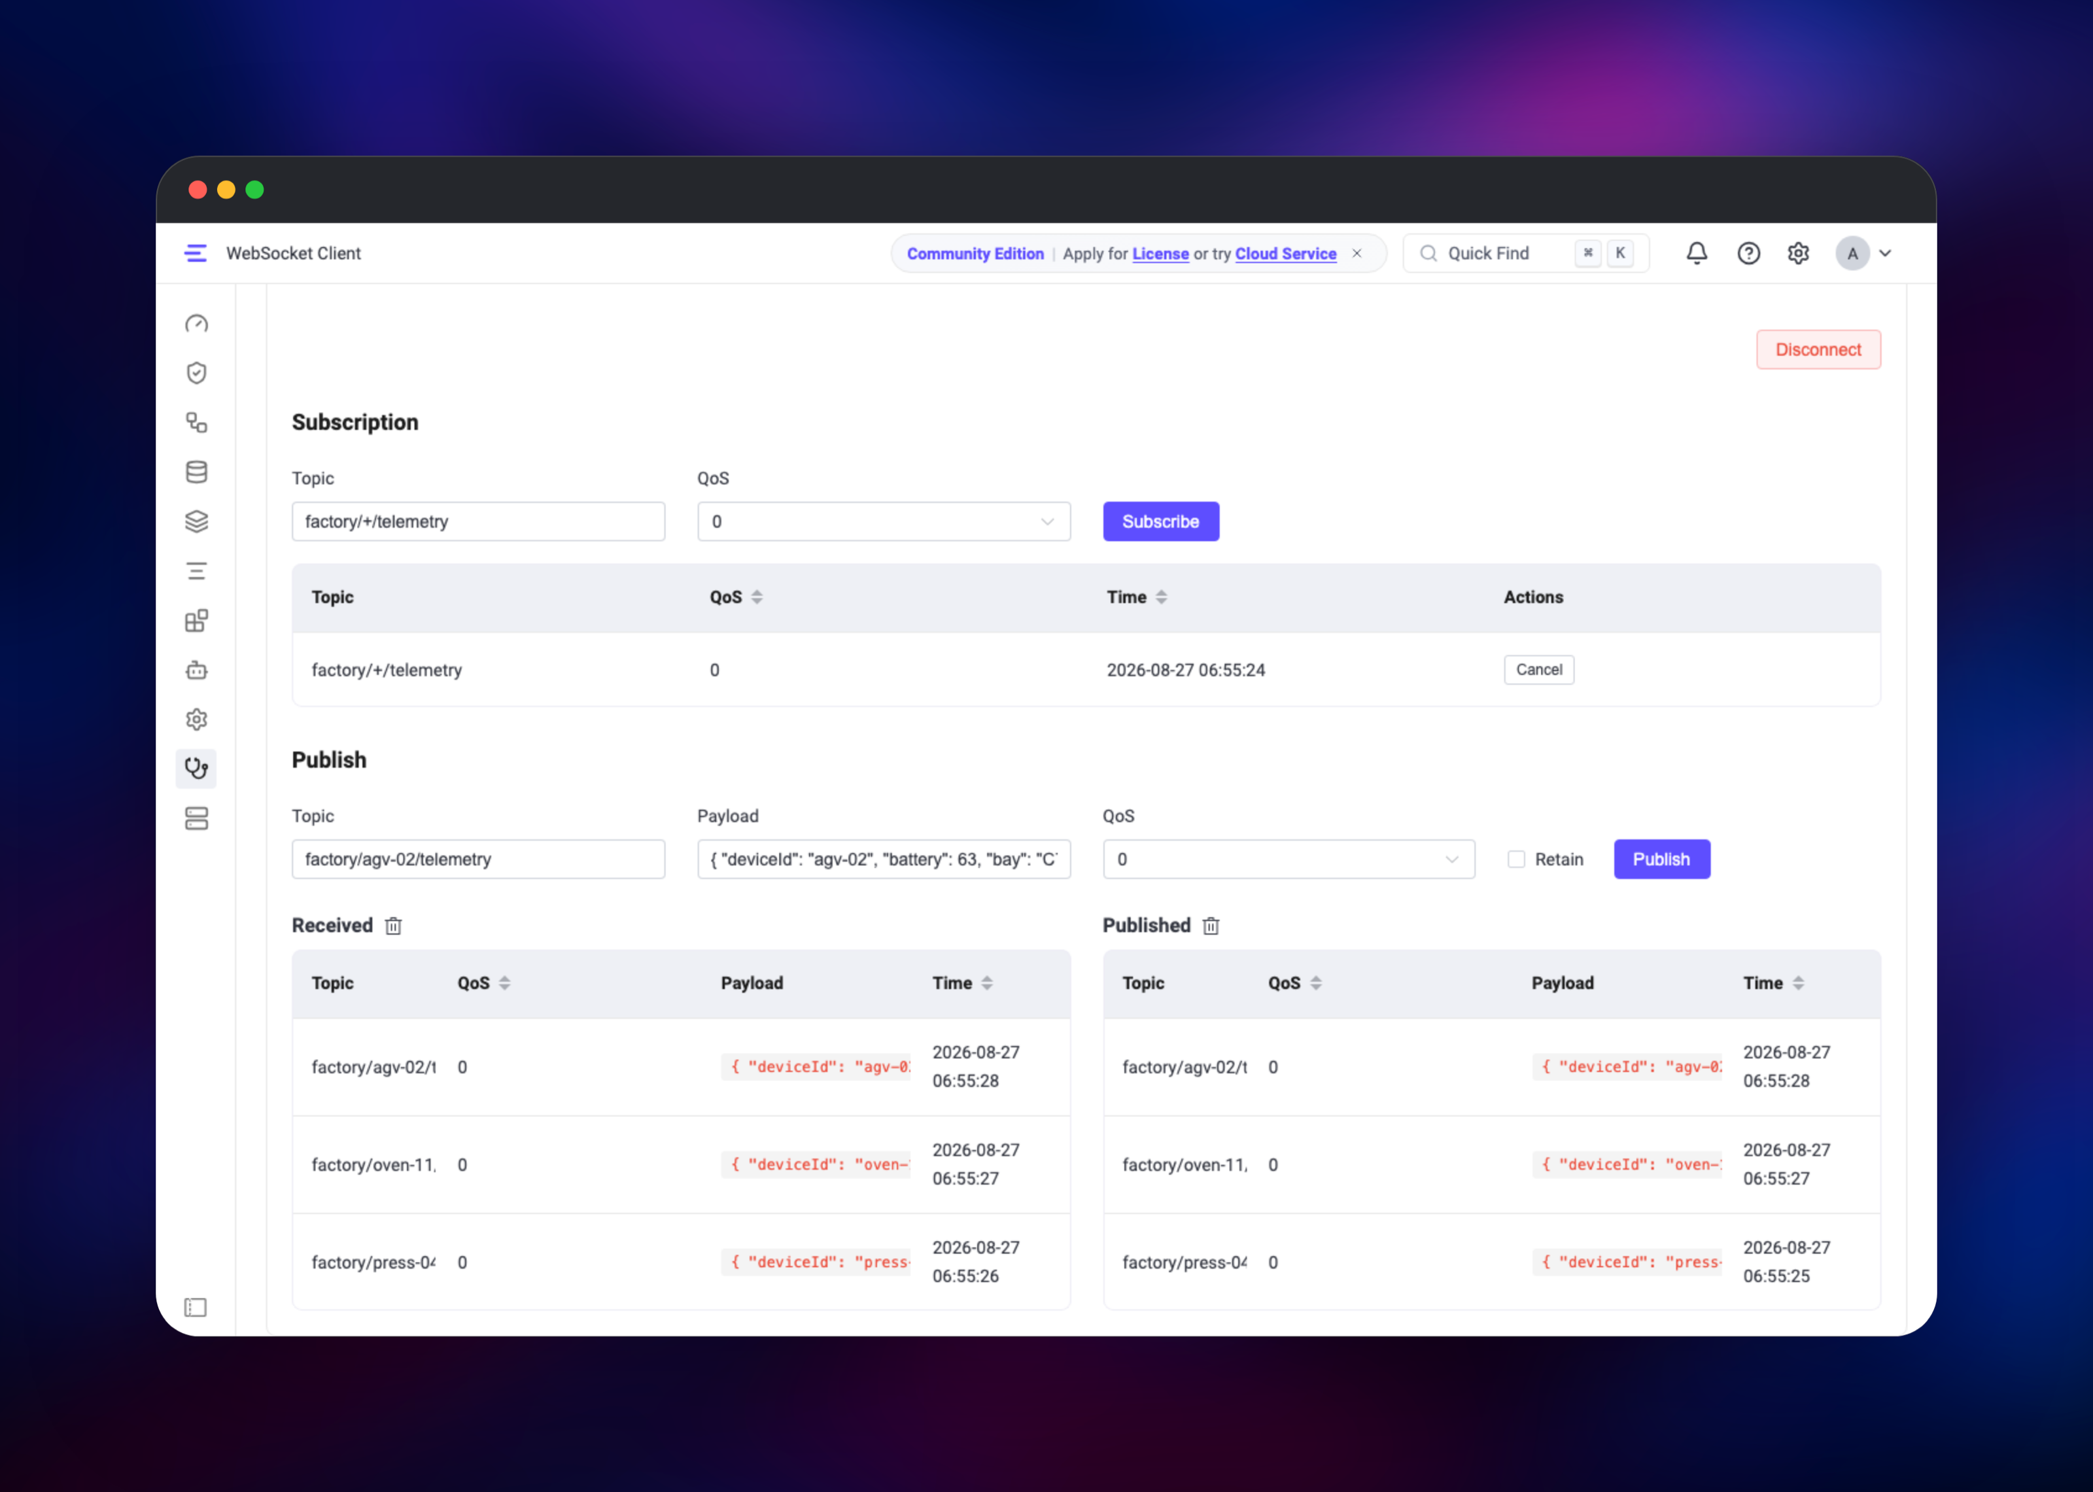Open the Diagnose stethoscope icon
Image resolution: width=2093 pixels, height=1492 pixels.
[x=196, y=768]
